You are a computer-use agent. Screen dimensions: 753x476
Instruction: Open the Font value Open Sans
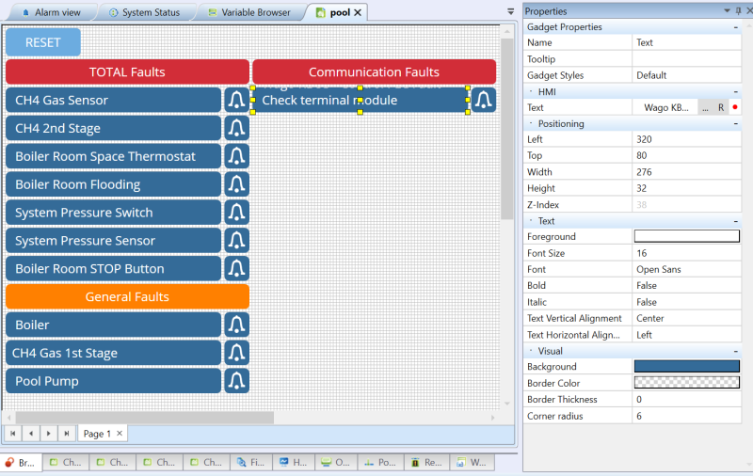(687, 269)
